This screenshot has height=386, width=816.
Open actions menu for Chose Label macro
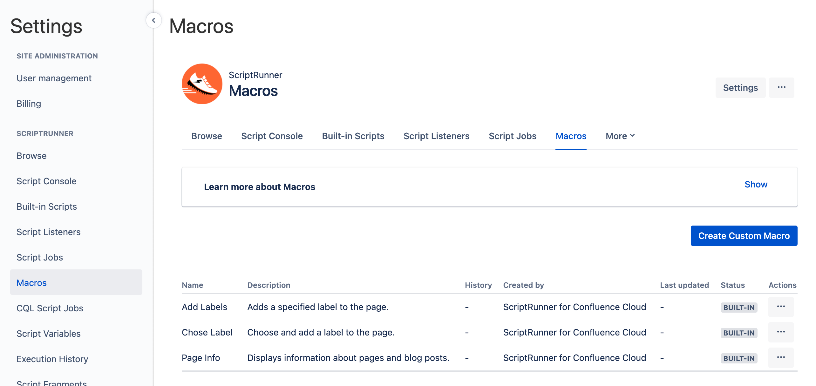(781, 332)
